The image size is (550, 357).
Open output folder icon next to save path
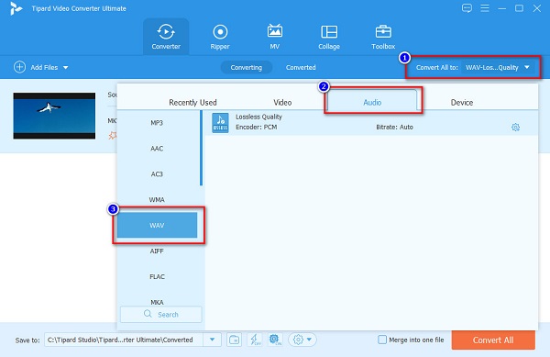pos(234,340)
